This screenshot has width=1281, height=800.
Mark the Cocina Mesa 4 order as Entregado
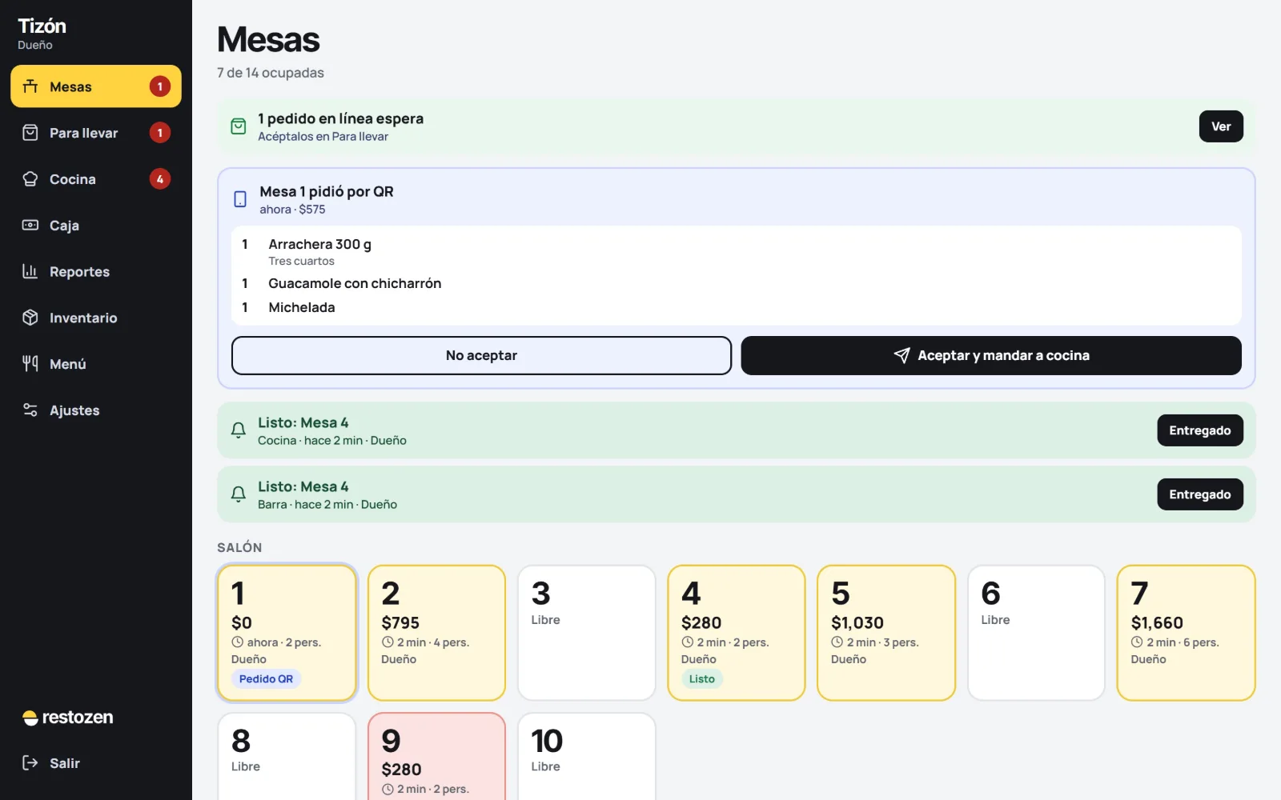tap(1200, 430)
